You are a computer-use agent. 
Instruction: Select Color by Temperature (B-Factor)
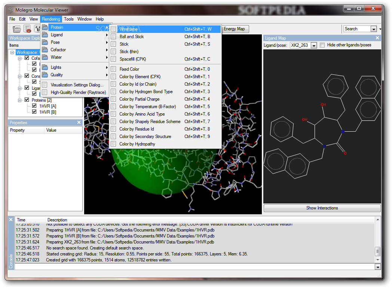click(165, 107)
